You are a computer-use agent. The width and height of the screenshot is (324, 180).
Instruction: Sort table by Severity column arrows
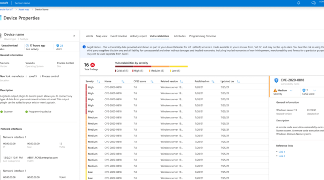pos(98,82)
